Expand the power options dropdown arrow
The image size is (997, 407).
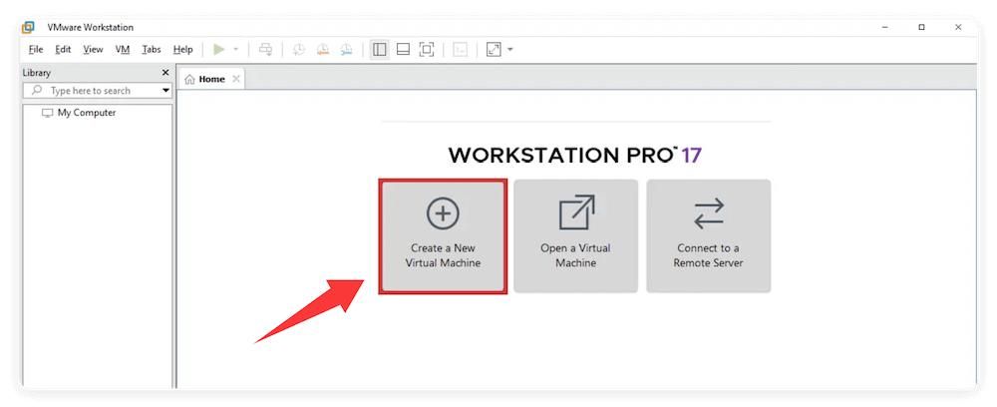(235, 50)
